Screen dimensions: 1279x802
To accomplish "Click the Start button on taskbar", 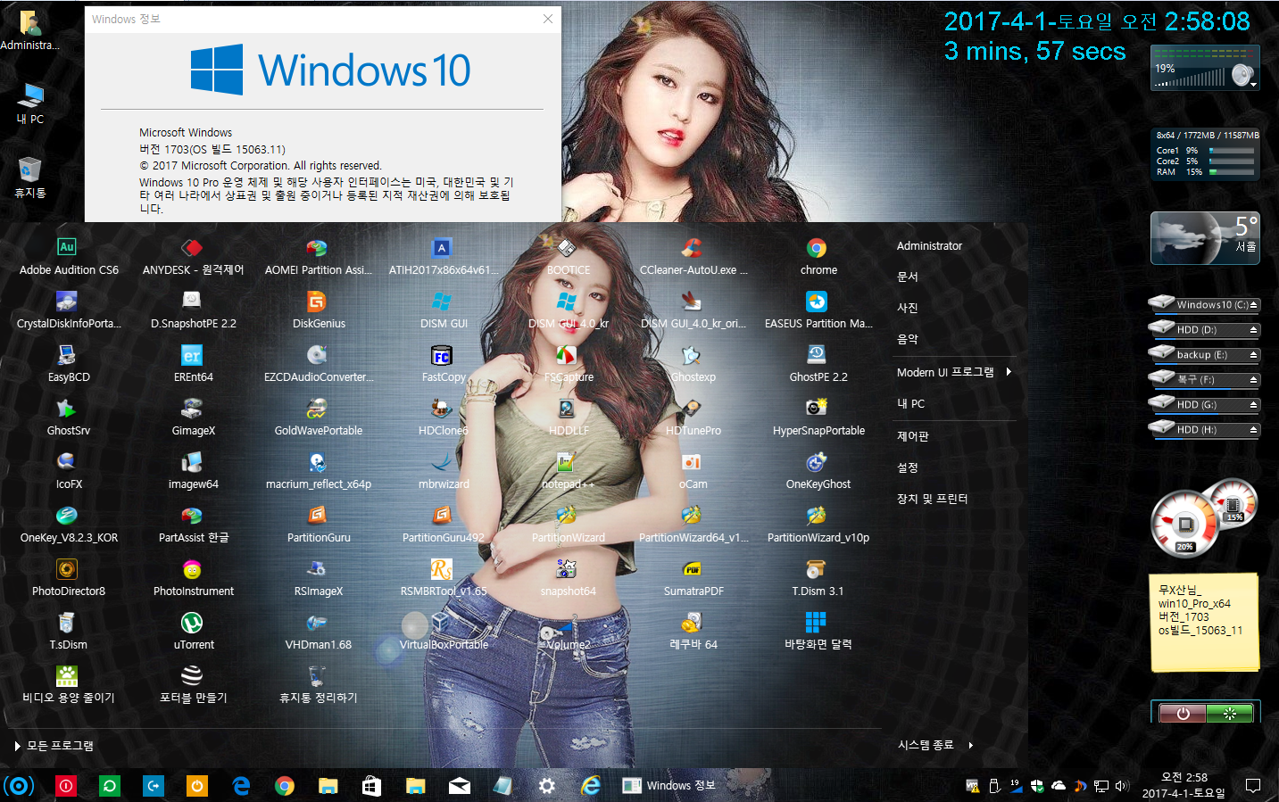I will 19,785.
